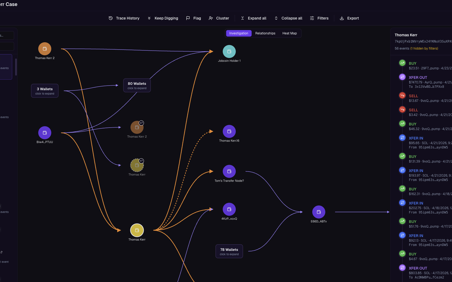Click recipient address AcDNWBPu...fCezm2

pos(429,277)
